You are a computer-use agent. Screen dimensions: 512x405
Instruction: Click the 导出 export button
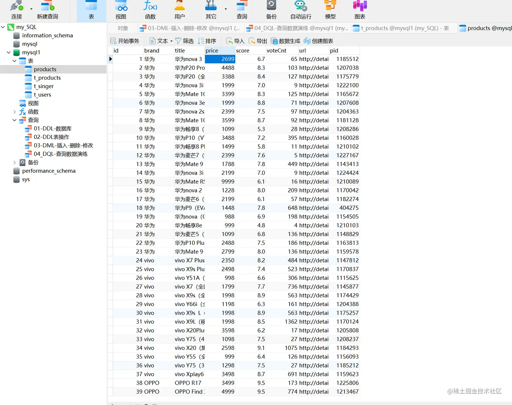[258, 41]
